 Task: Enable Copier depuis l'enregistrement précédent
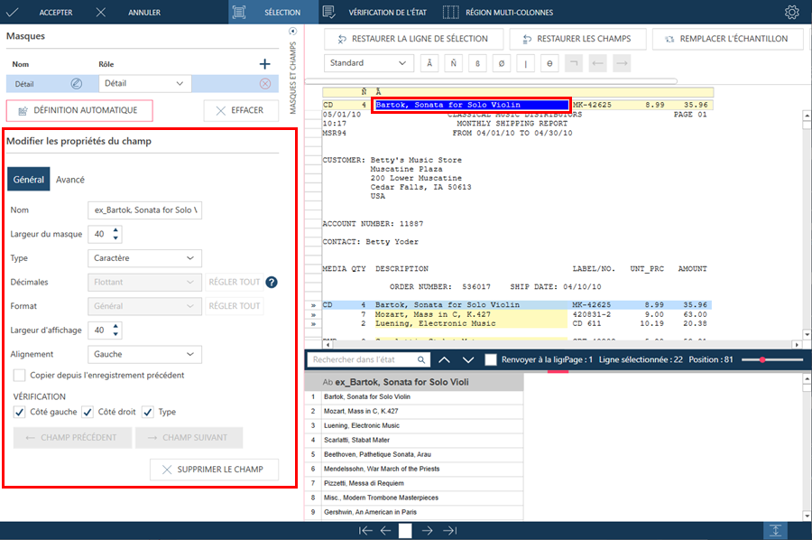[20, 375]
